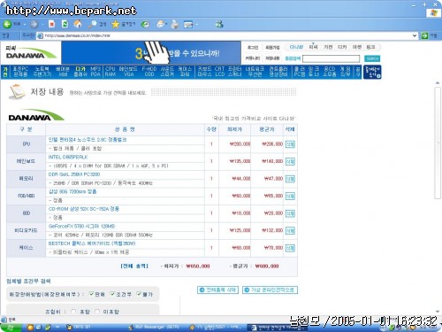This screenshot has height=332, width=442.
Task: Click the integrated search input field
Action: (x=331, y=58)
